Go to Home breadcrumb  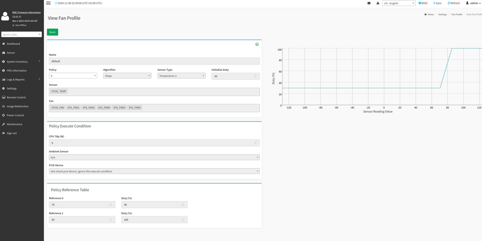(429, 14)
